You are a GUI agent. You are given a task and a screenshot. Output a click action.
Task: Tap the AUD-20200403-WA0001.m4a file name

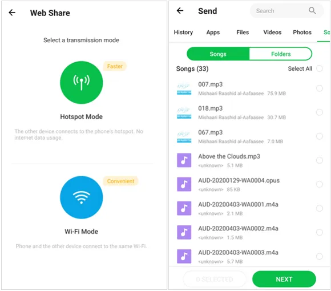238,204
